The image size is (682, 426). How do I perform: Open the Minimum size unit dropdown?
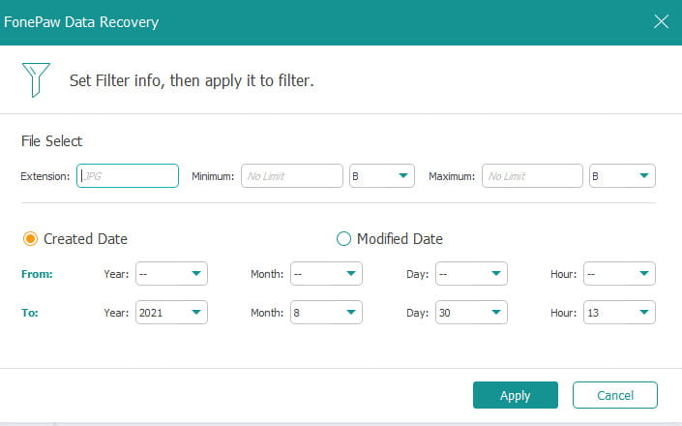pyautogui.click(x=382, y=175)
